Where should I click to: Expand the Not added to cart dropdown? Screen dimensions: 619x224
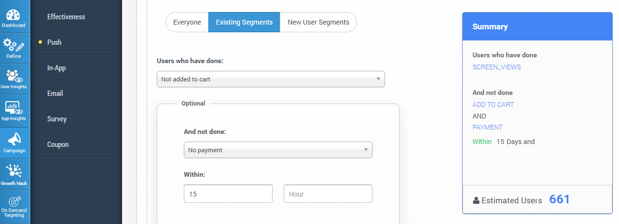271,79
